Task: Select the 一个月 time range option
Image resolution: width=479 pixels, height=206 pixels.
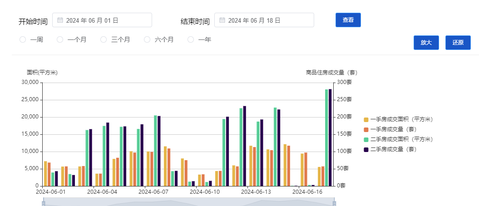Action: point(60,40)
